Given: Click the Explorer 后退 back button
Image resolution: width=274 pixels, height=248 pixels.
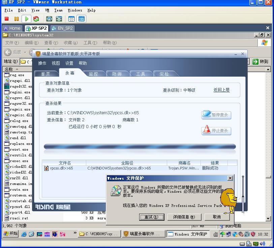Looking at the screenshot, I should 12,52.
